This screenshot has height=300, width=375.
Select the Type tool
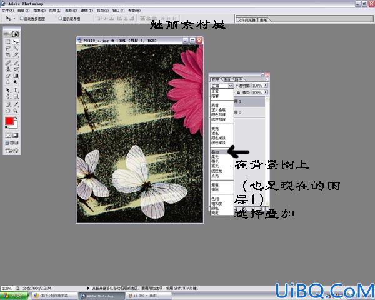pyautogui.click(x=16, y=90)
